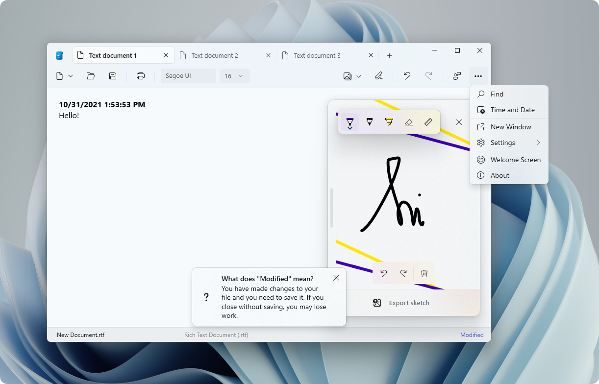Click the print icon
Image resolution: width=599 pixels, height=384 pixels.
[x=141, y=76]
